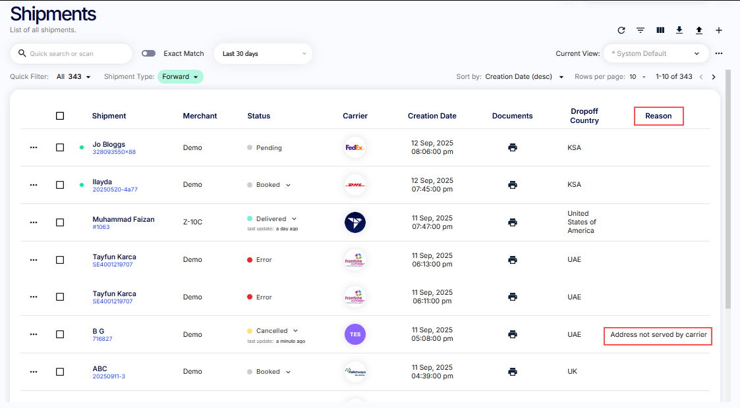740x408 pixels.
Task: Check the Muhammad Faizan shipment checkbox
Action: coord(60,222)
